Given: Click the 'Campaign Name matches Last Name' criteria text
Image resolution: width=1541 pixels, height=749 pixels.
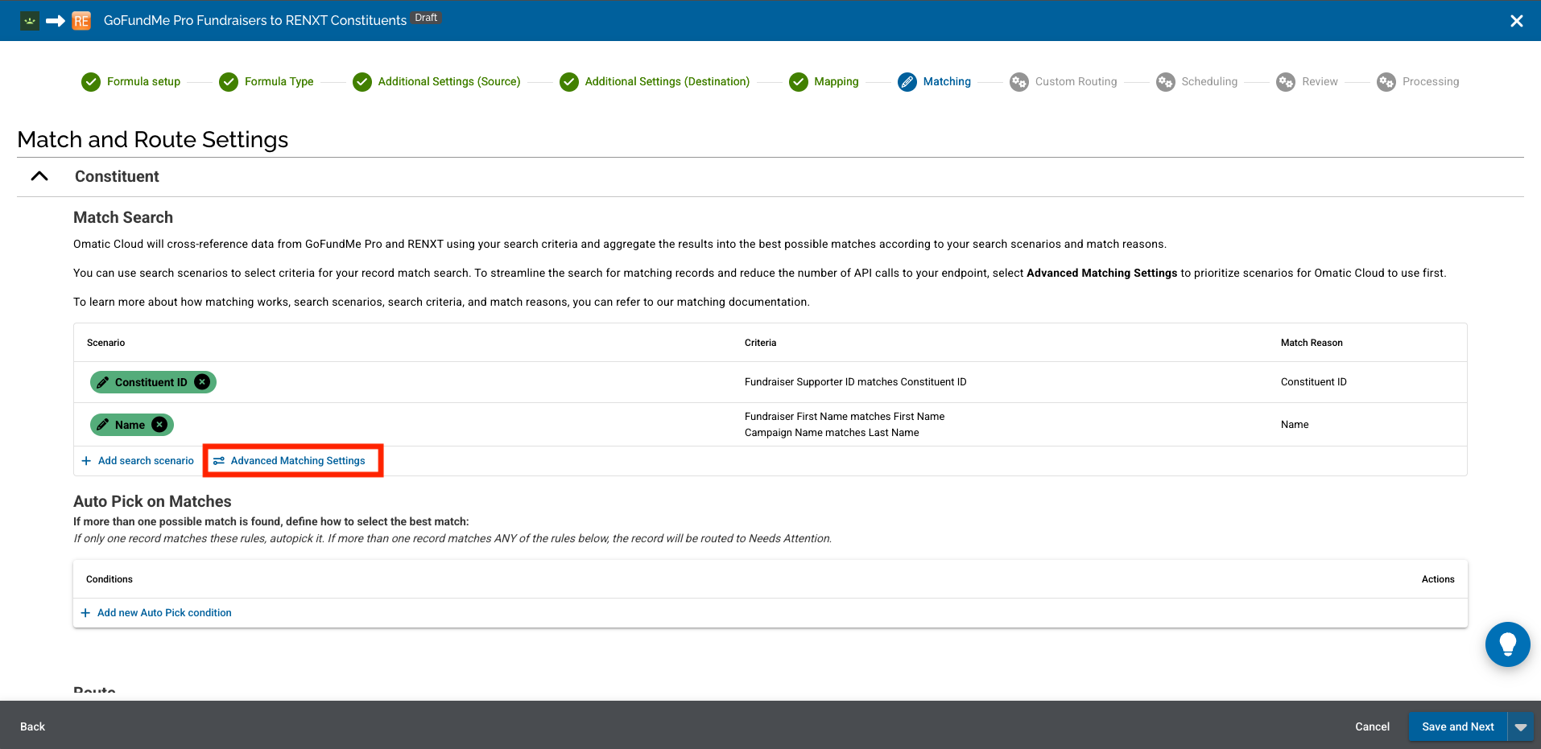Looking at the screenshot, I should coord(832,433).
